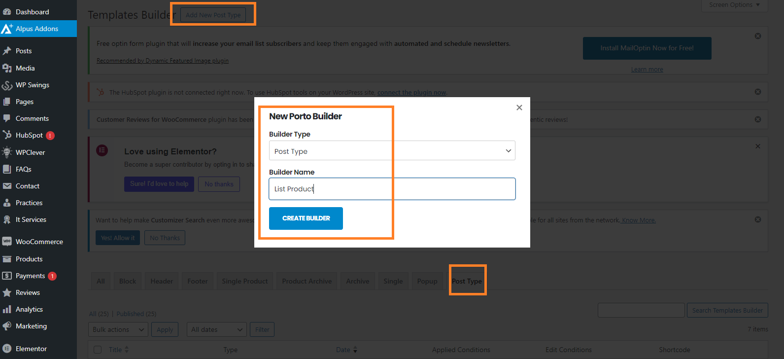Switch to the Block tab
Screen dimensions: 784x359
128,281
